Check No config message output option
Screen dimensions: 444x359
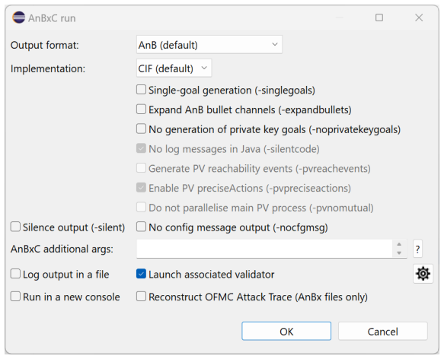[142, 227]
